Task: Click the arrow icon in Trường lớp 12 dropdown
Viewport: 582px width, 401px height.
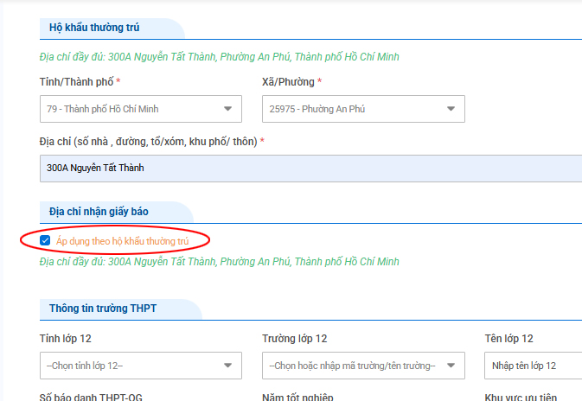Action: pyautogui.click(x=451, y=366)
